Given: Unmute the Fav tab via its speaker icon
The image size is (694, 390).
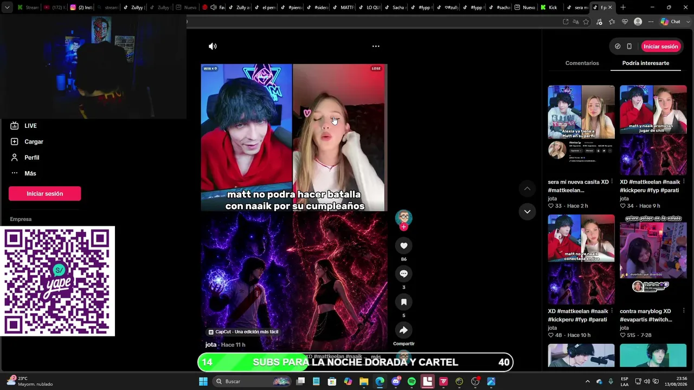Looking at the screenshot, I should click(x=214, y=8).
